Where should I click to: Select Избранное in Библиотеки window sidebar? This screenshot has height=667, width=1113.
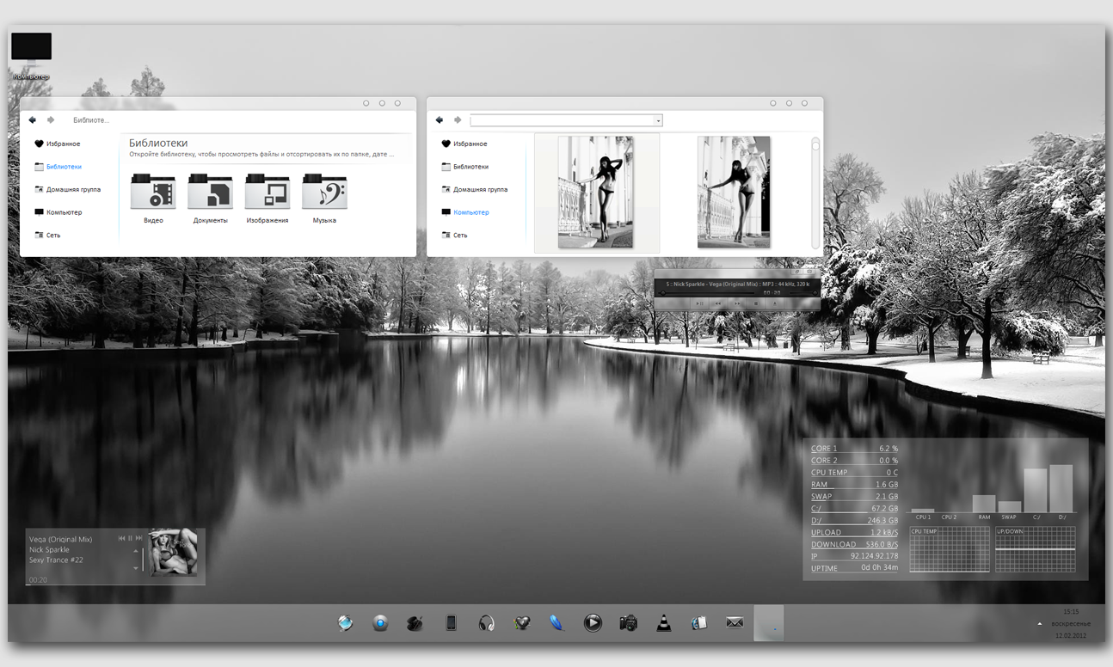[57, 144]
